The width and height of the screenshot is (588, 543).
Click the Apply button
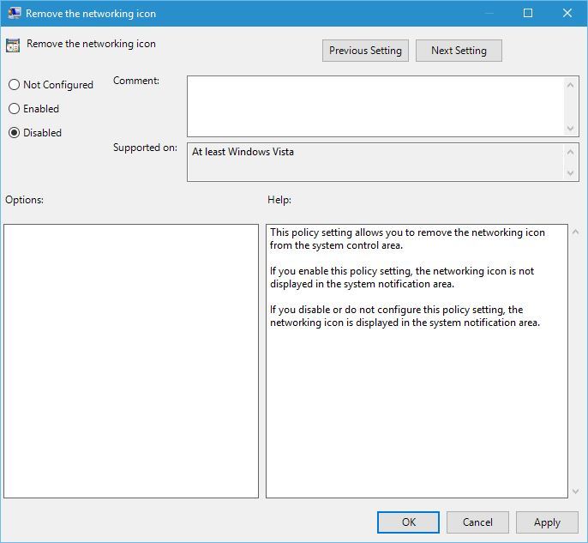click(547, 522)
